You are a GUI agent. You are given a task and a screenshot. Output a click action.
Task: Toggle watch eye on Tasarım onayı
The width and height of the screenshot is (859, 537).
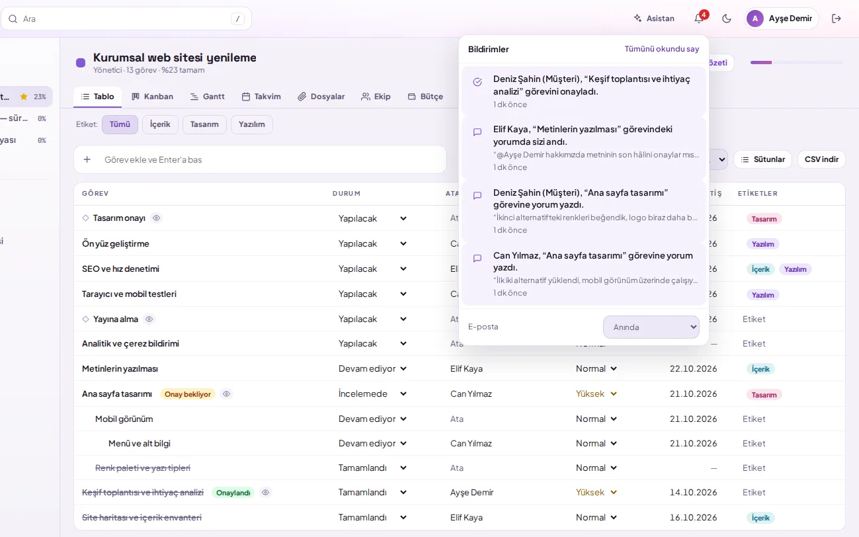pos(156,218)
